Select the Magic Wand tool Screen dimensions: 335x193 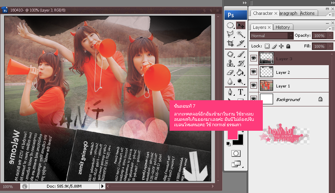coord(241,34)
